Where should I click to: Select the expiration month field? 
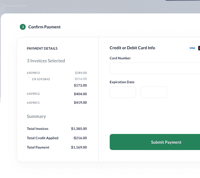coord(123,92)
